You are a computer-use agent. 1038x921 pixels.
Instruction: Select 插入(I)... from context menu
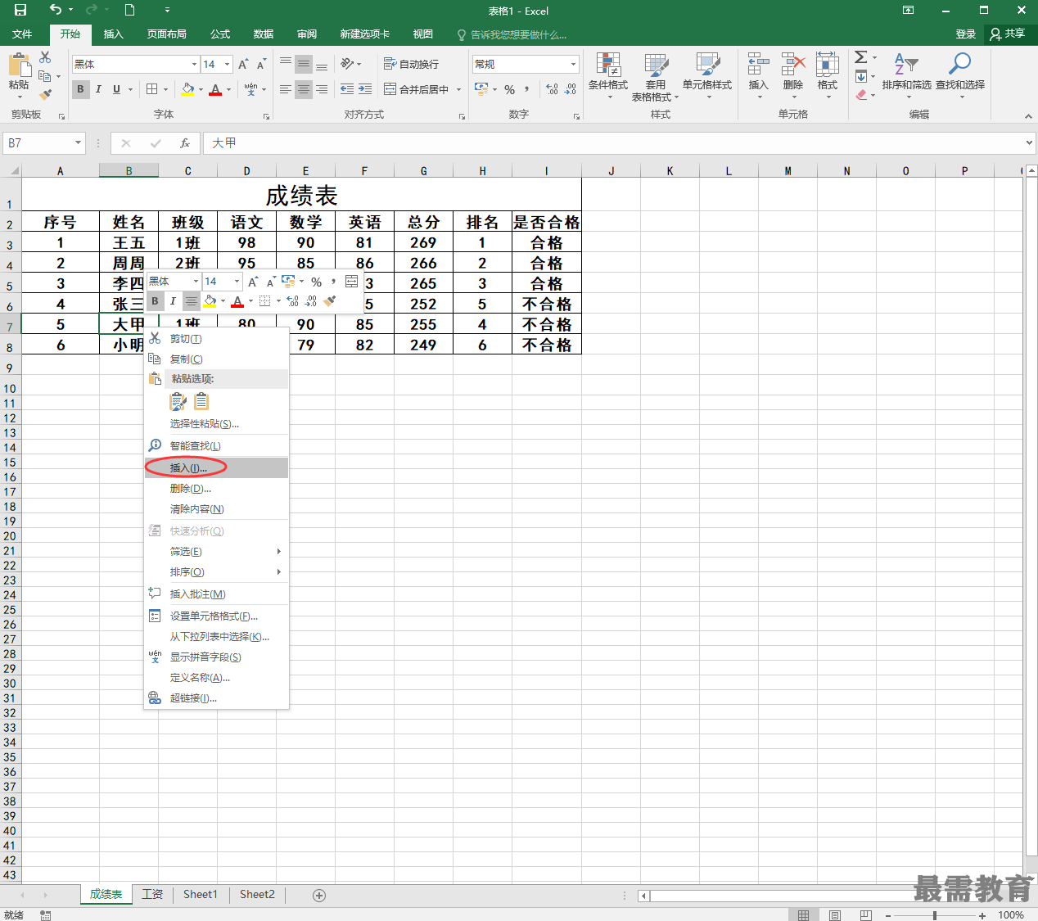(x=216, y=467)
